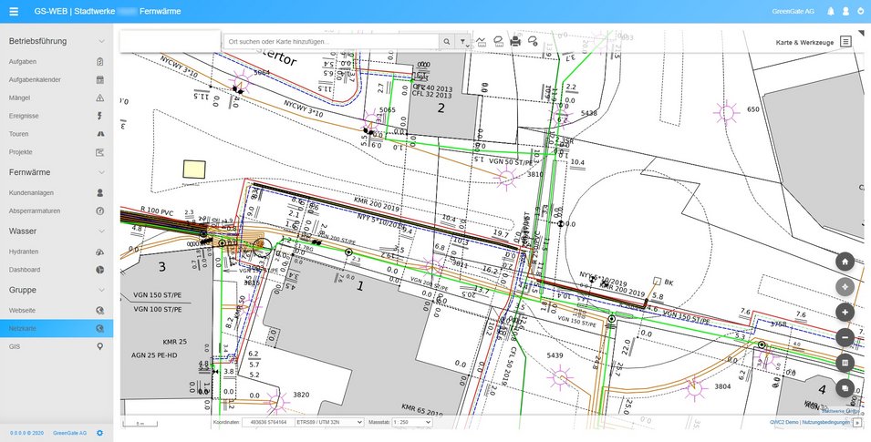Image resolution: width=871 pixels, height=442 pixels.
Task: Click the notifications bell icon
Action: pyautogui.click(x=831, y=11)
